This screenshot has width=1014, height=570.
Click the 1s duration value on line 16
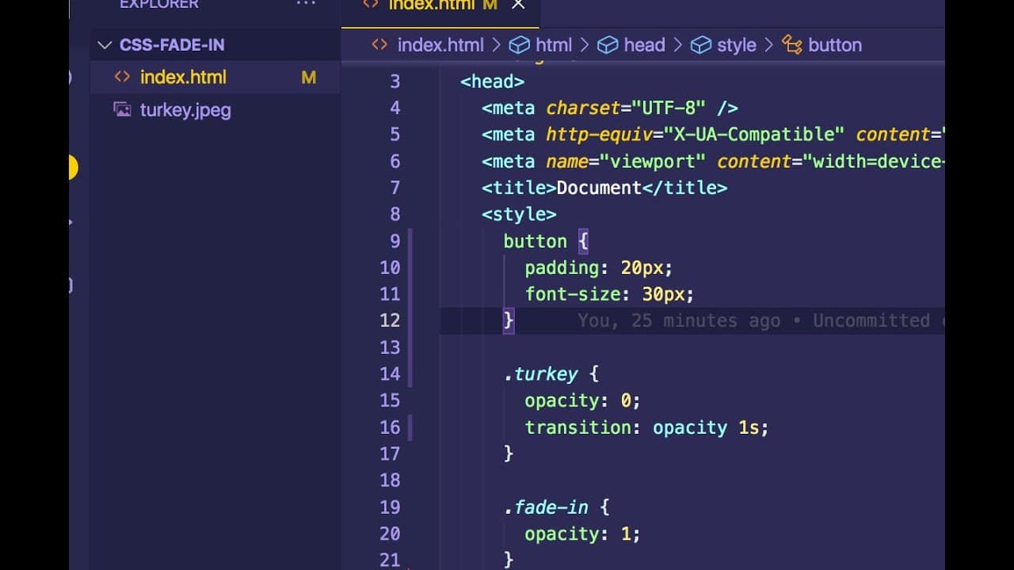point(749,427)
